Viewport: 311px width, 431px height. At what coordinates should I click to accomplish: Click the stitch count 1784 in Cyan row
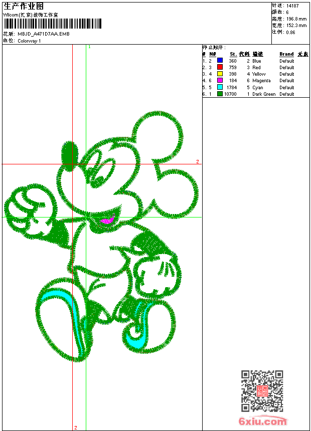[x=232, y=87]
